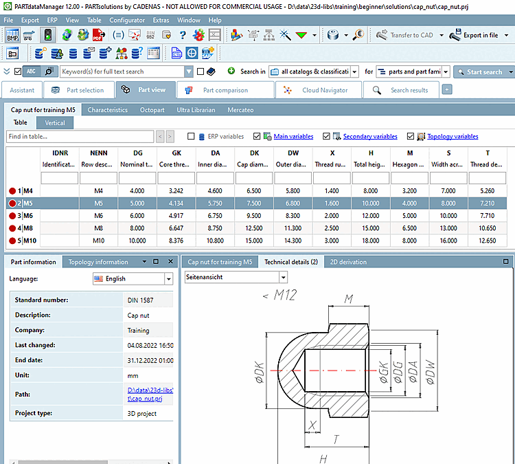This screenshot has height=464, width=515.
Task: Click the Start search button
Action: pos(484,71)
